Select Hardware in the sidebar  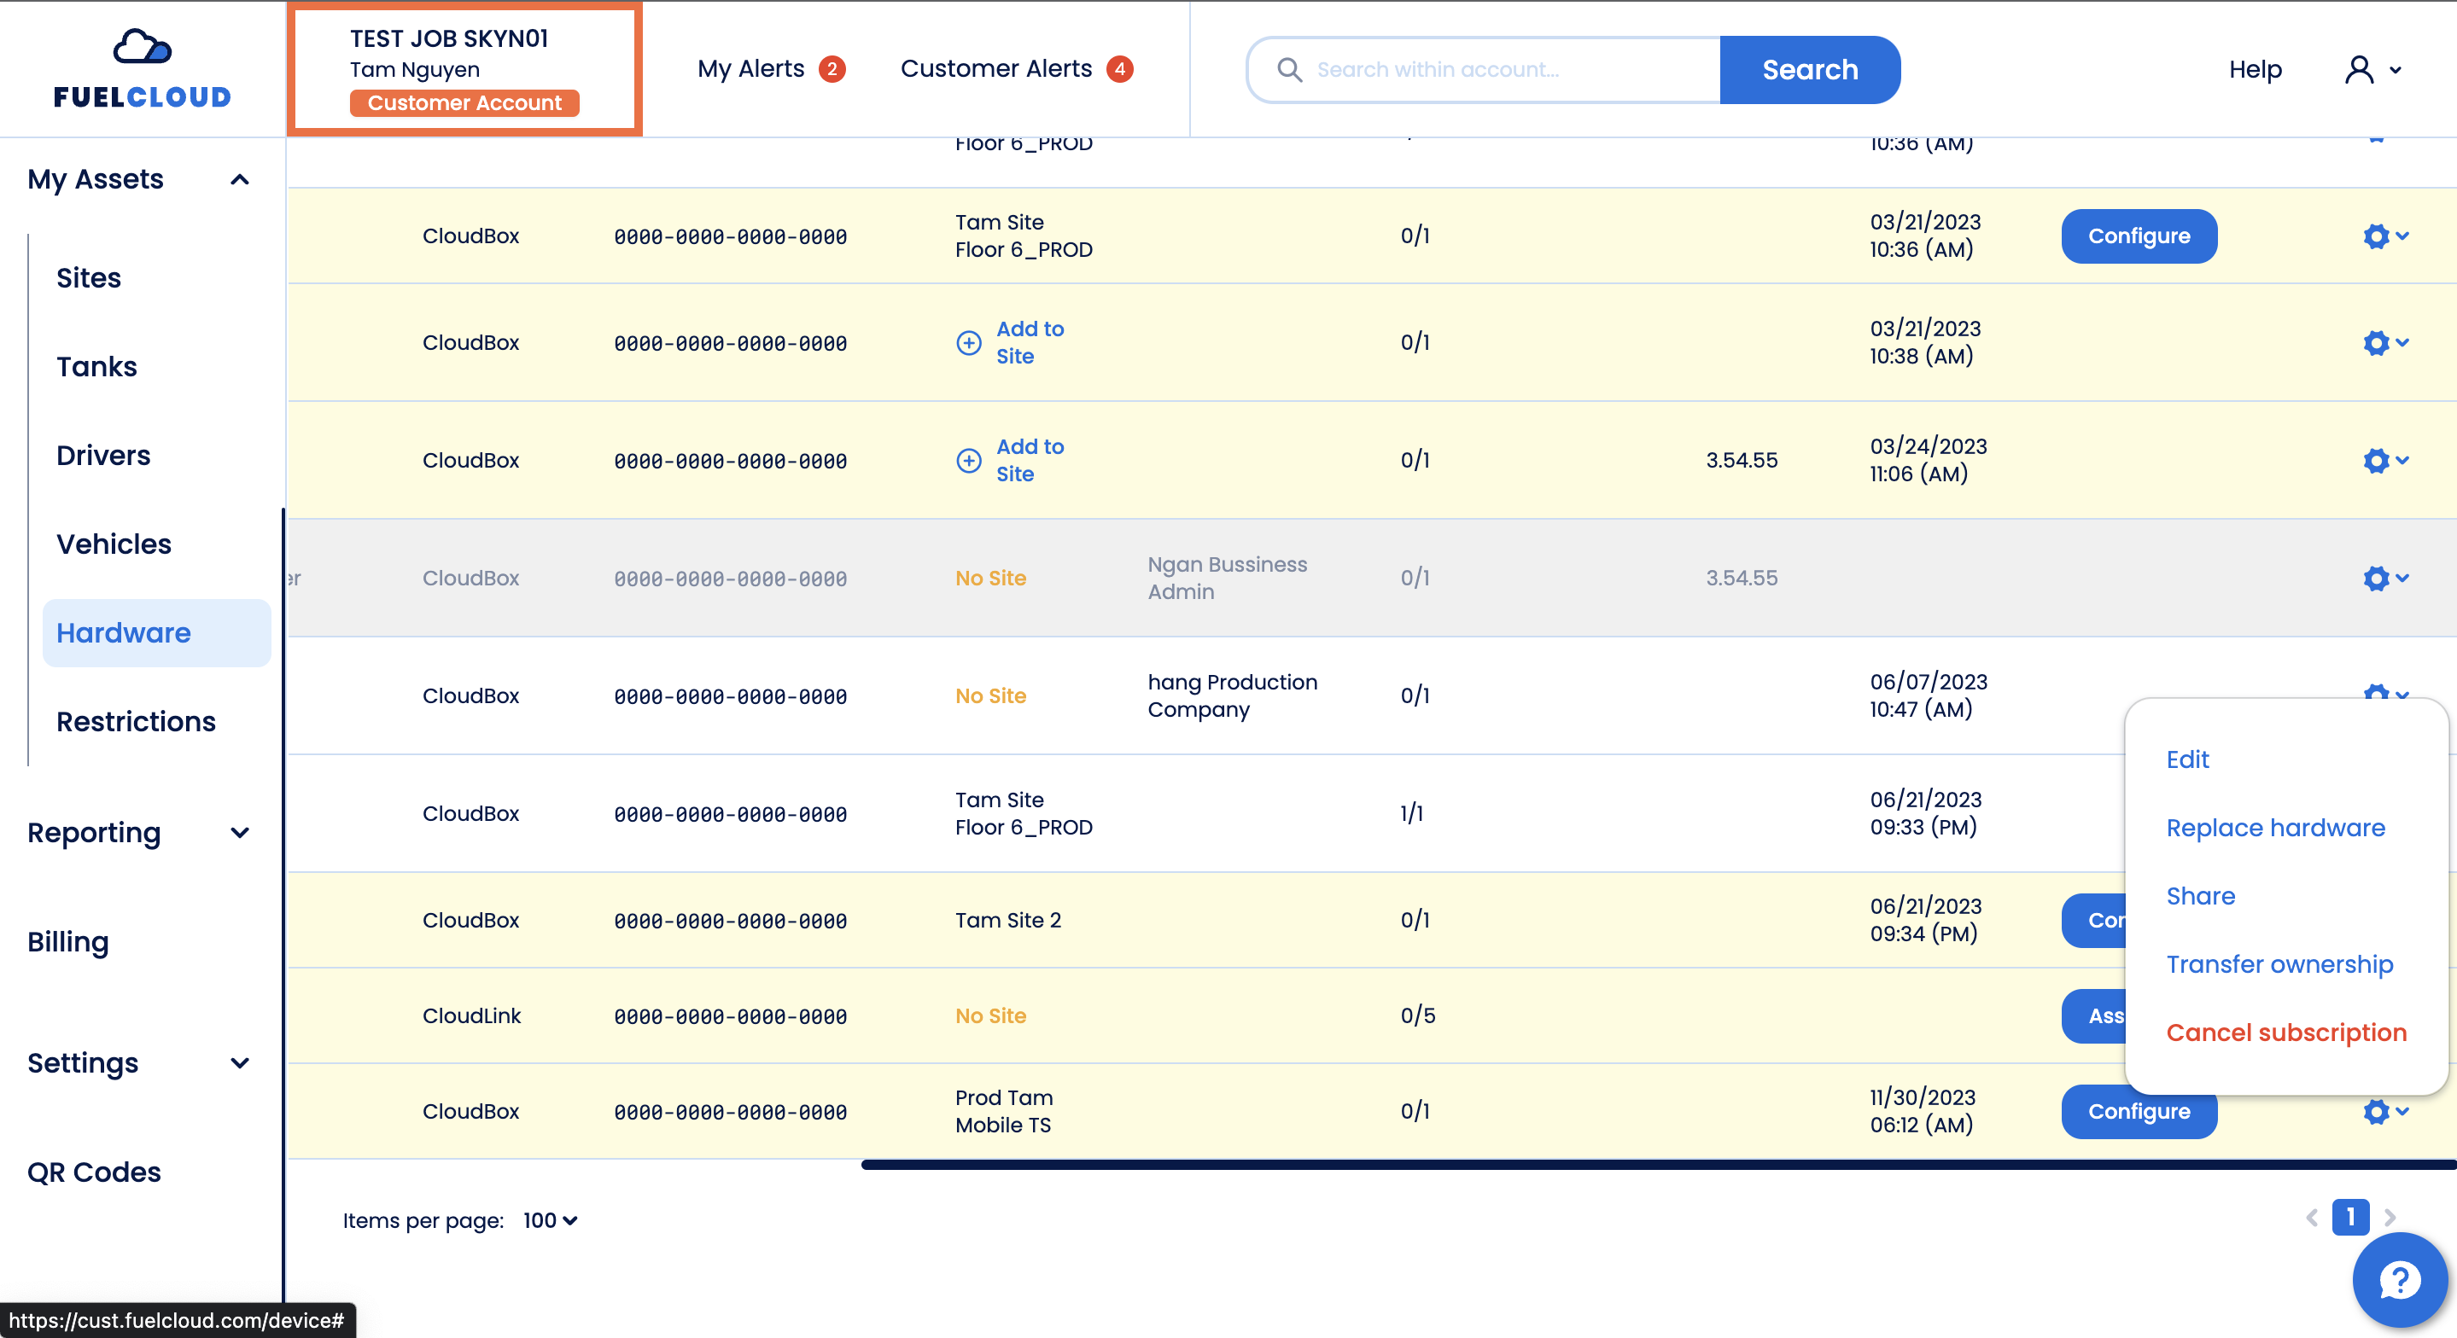click(156, 632)
